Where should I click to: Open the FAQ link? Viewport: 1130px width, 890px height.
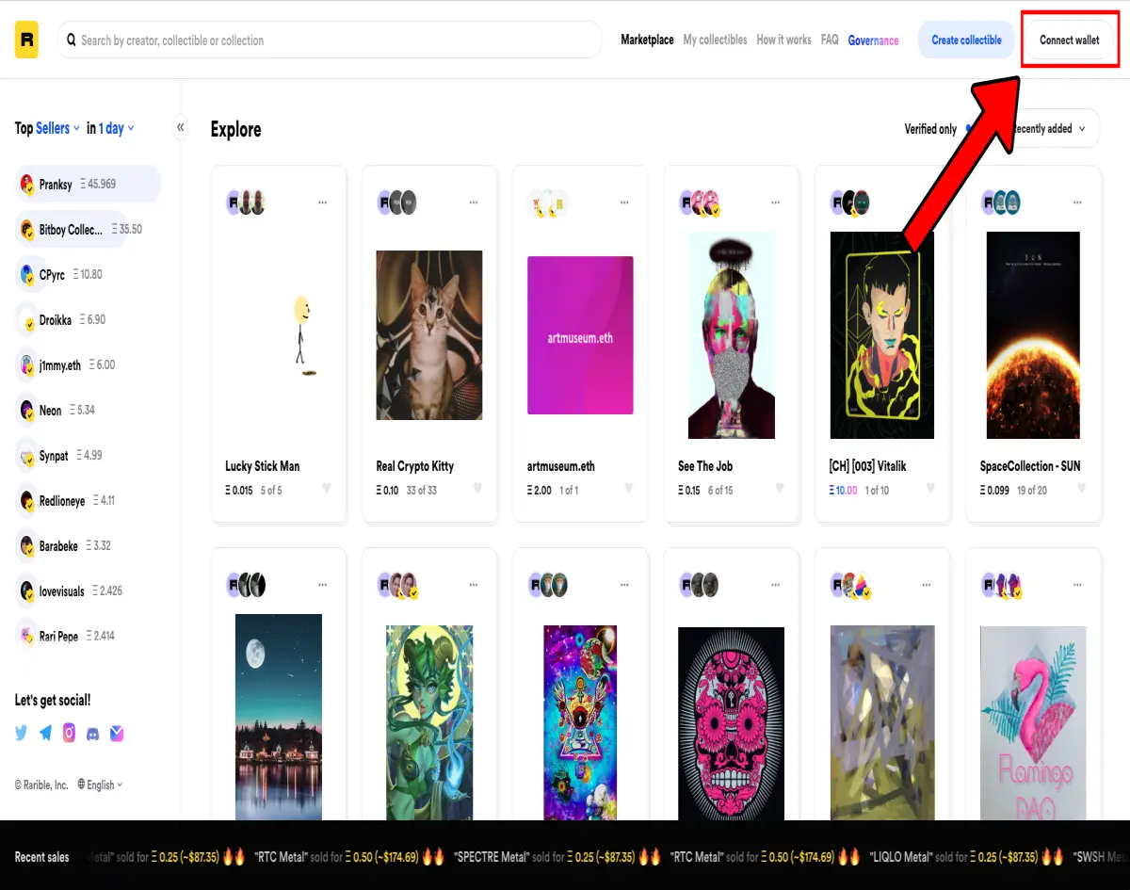[x=830, y=40]
